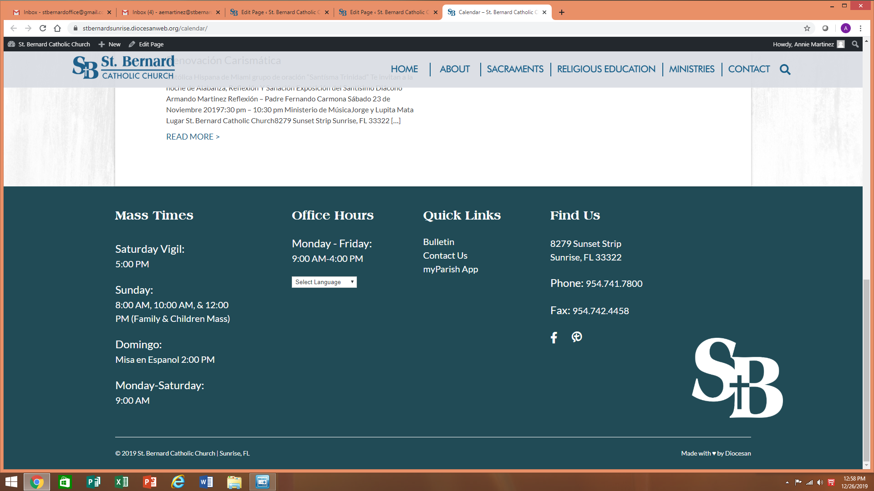Image resolution: width=874 pixels, height=491 pixels.
Task: Go to browser home icon
Action: (x=57, y=28)
